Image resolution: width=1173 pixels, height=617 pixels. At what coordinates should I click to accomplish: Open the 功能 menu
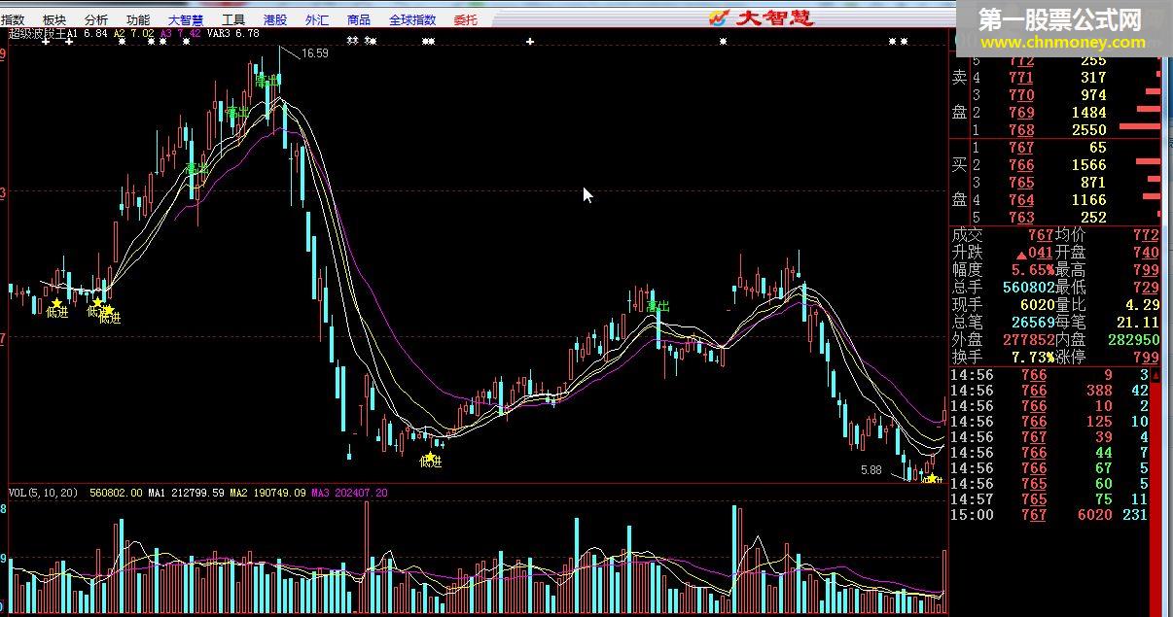[138, 19]
